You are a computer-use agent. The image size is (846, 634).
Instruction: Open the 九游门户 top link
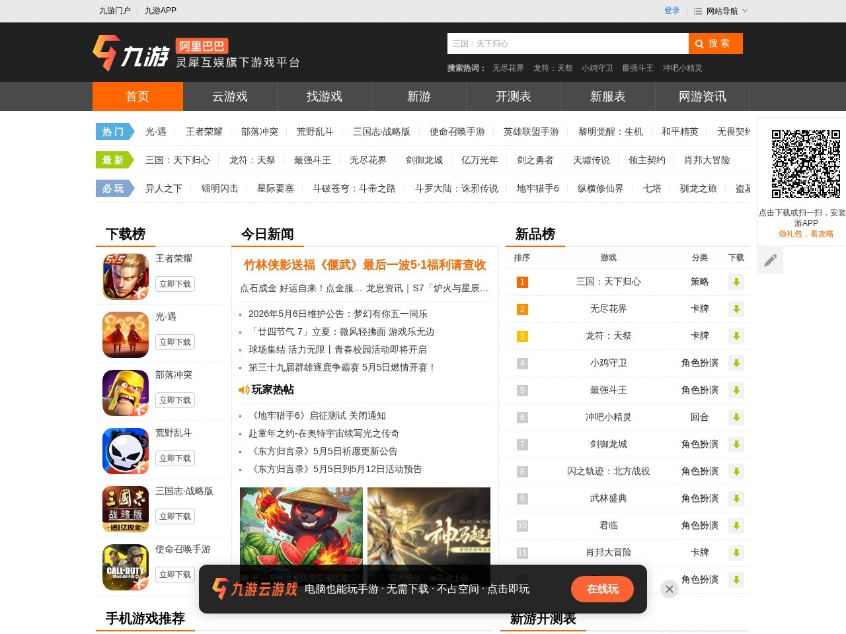click(x=115, y=11)
